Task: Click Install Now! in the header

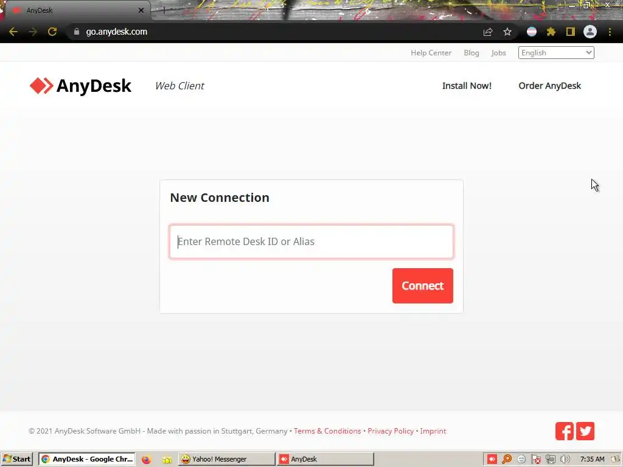Action: pyautogui.click(x=467, y=86)
